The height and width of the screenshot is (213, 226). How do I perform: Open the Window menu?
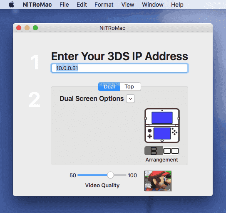click(153, 5)
